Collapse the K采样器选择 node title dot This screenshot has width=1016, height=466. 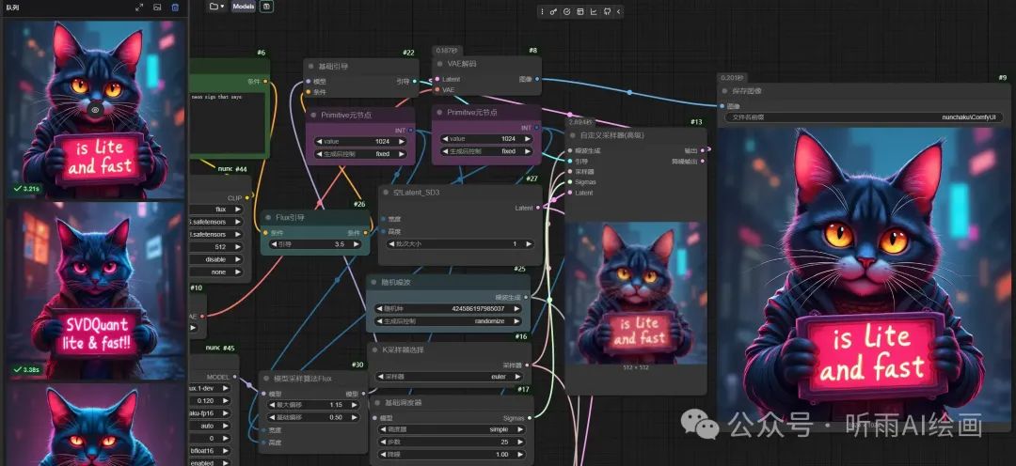[375, 350]
